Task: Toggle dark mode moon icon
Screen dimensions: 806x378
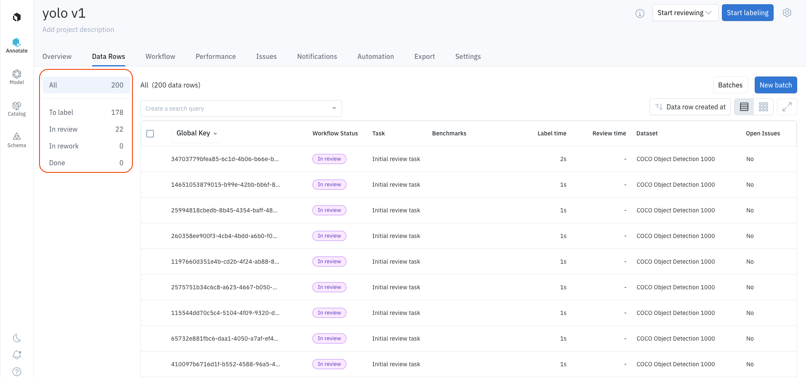Action: click(17, 338)
